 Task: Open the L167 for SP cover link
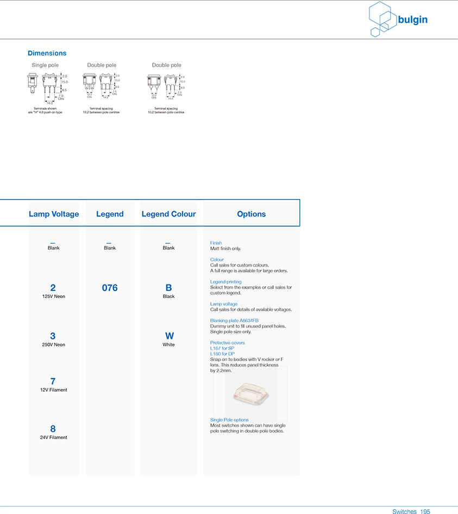tap(222, 348)
